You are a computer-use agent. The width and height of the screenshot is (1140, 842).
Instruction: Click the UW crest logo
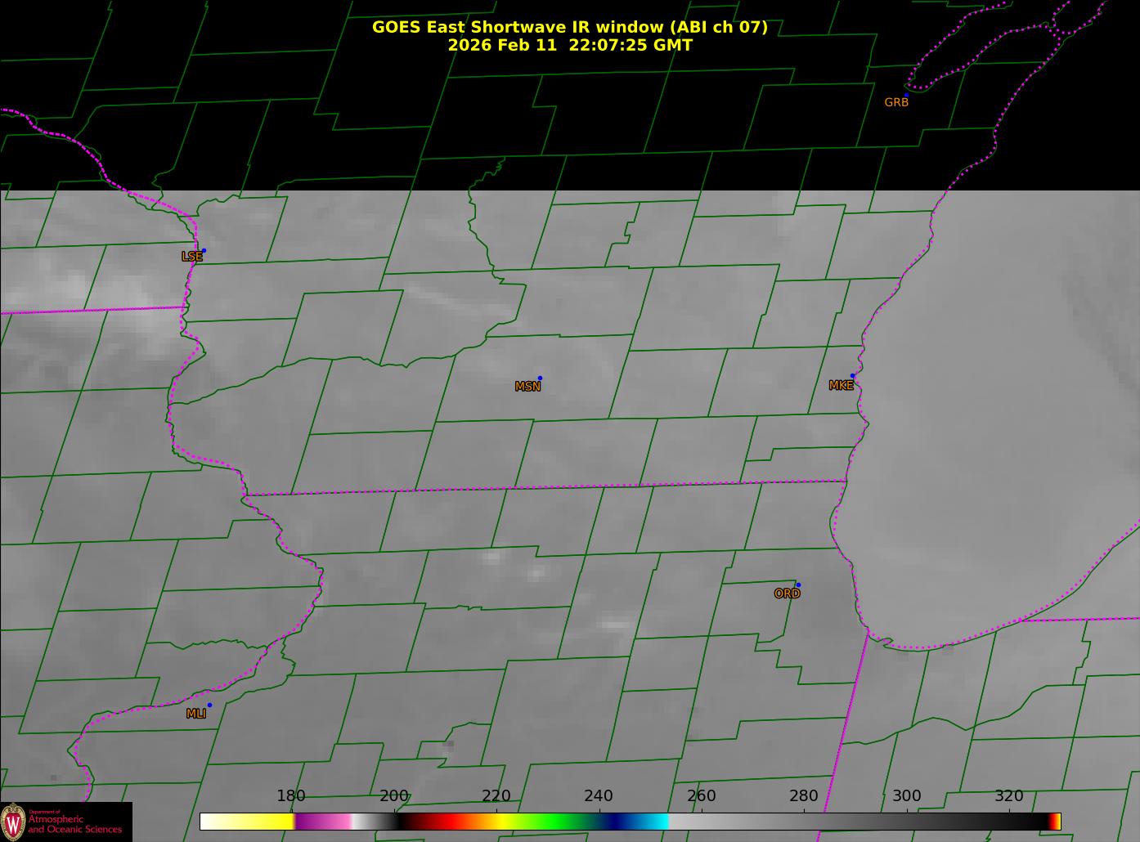point(13,821)
